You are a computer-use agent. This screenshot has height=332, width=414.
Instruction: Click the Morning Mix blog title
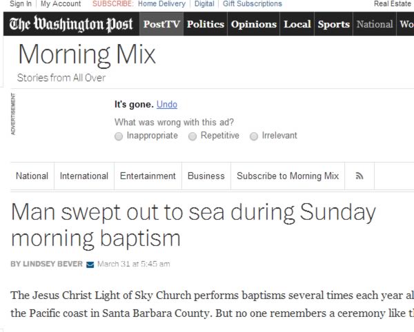click(87, 55)
